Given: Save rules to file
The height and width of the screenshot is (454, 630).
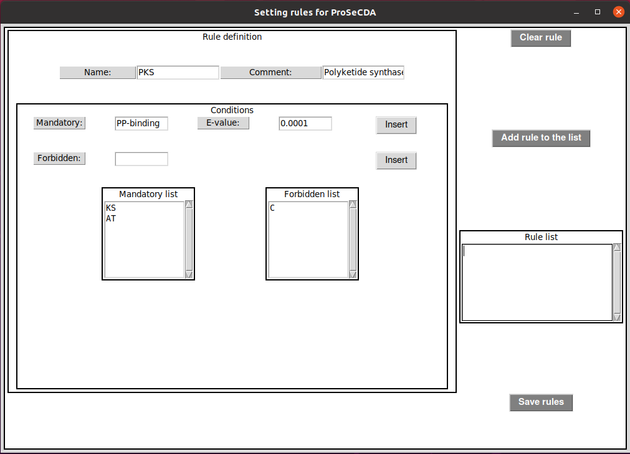Looking at the screenshot, I should pos(541,402).
